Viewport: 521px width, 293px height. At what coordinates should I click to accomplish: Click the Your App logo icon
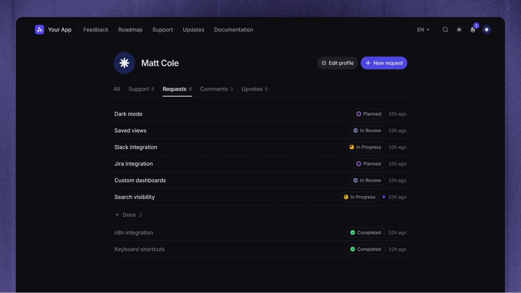pos(40,30)
